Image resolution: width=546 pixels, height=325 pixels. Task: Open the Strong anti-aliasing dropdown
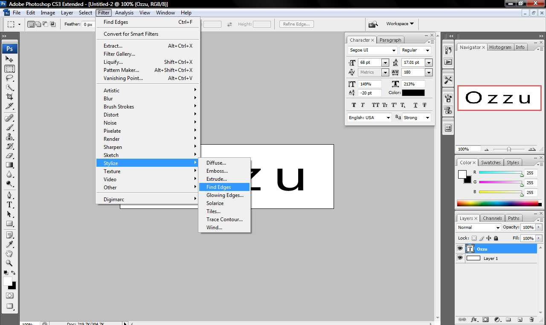pos(416,117)
